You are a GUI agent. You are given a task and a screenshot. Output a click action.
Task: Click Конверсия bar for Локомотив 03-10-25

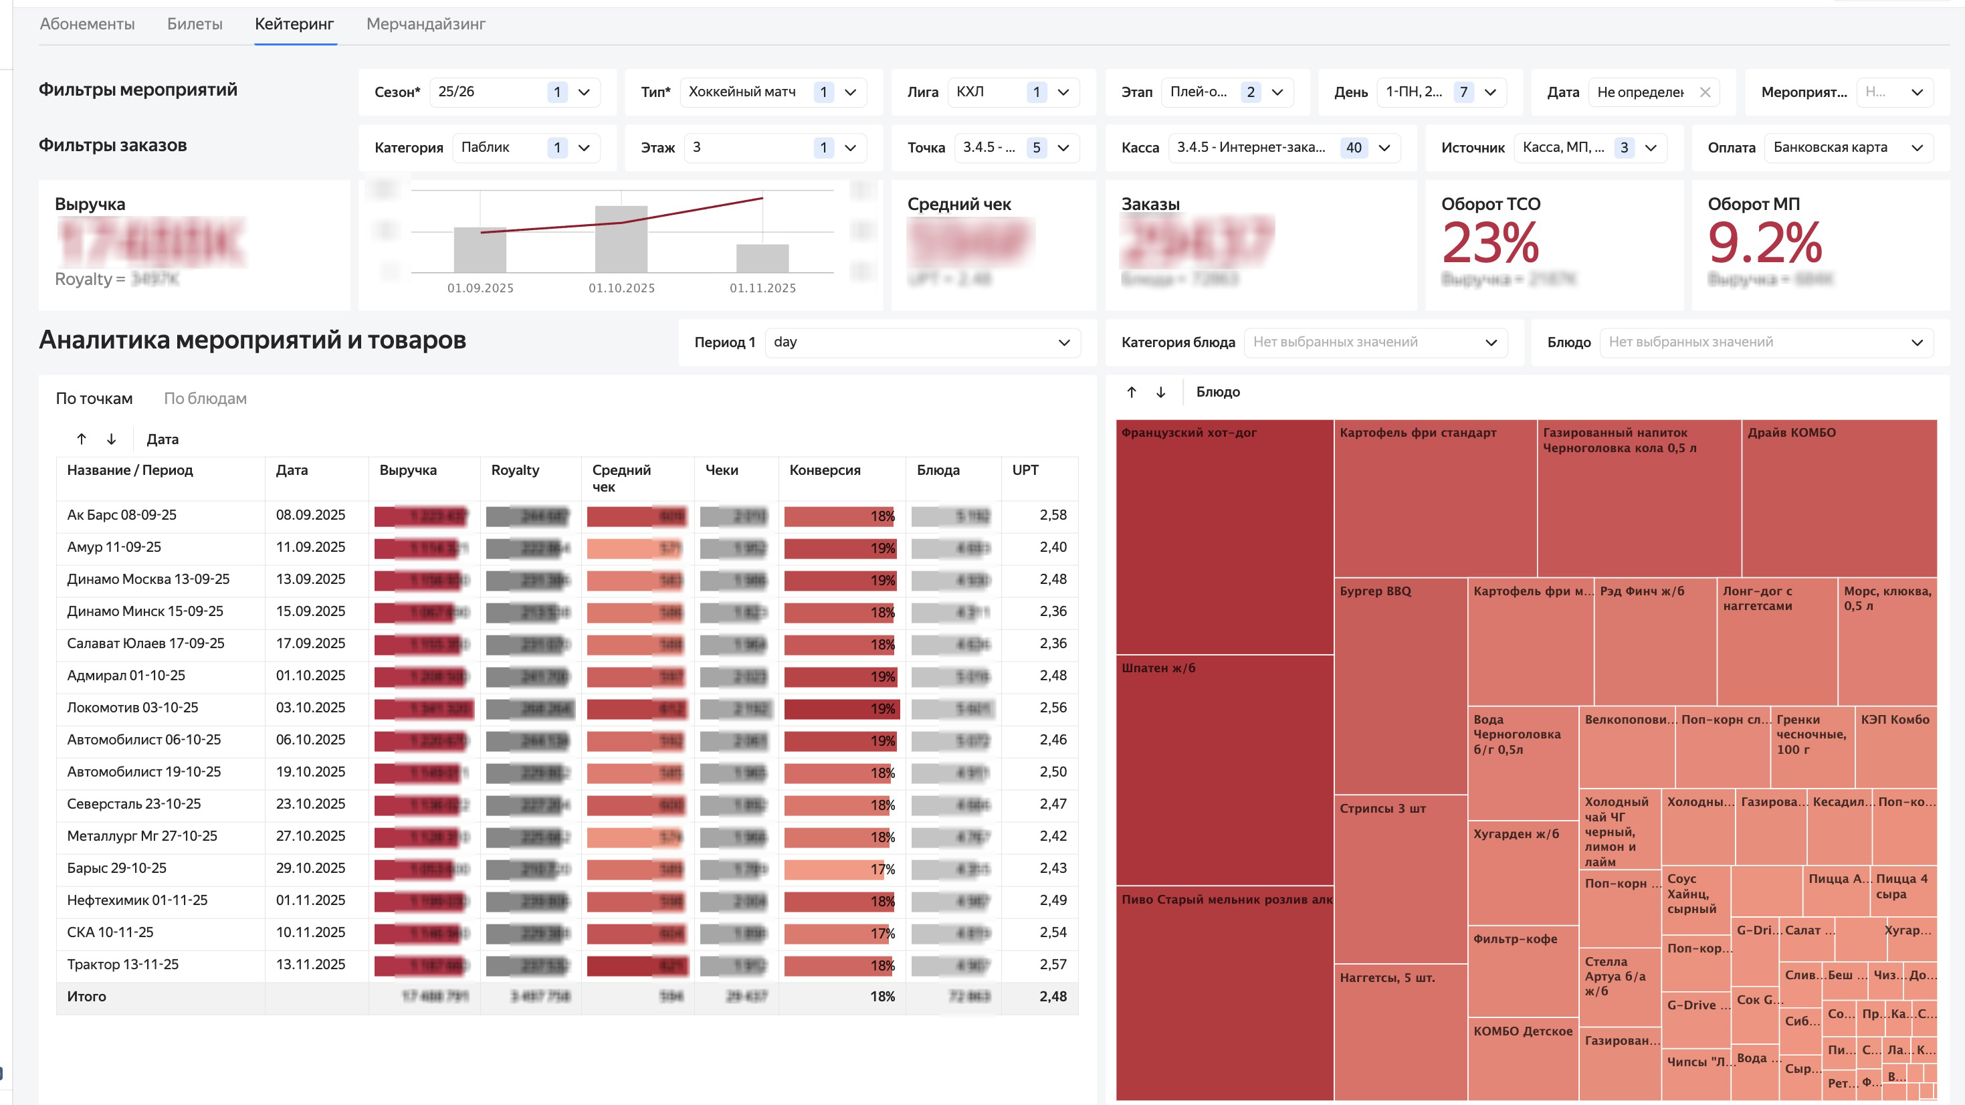pos(841,709)
